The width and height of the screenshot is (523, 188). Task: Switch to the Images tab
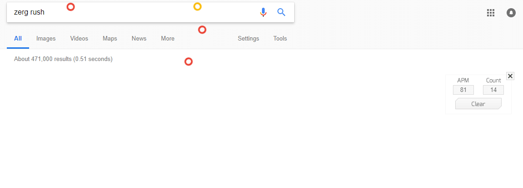point(46,38)
